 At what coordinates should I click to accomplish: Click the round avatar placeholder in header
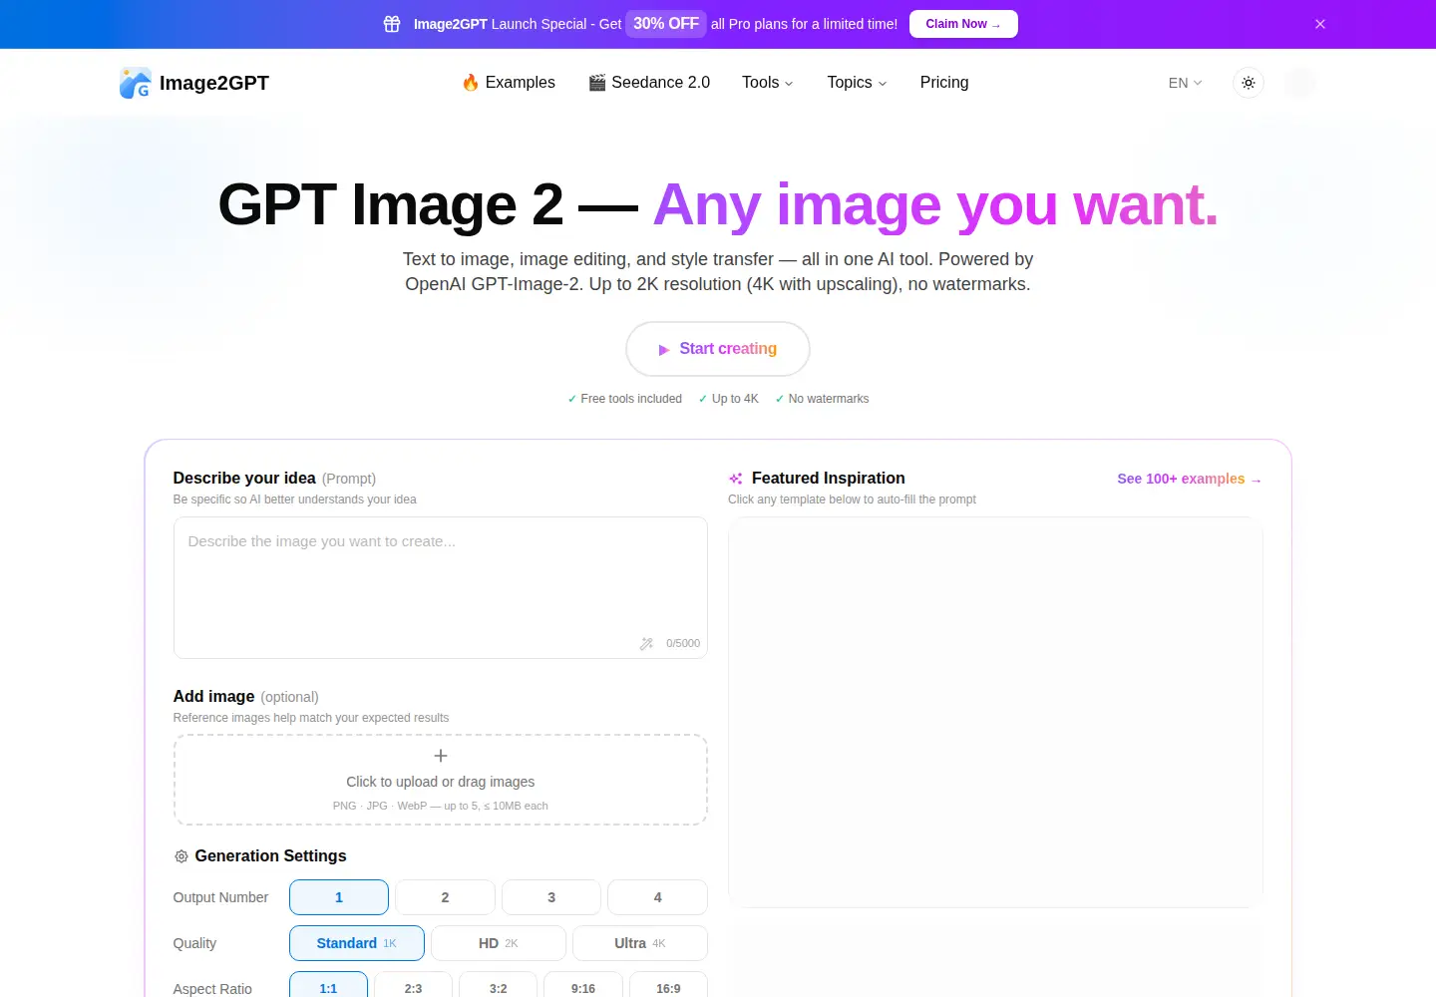[x=1300, y=83]
